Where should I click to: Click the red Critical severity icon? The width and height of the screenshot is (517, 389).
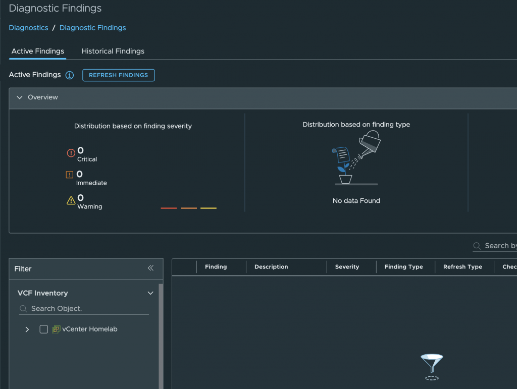tap(71, 153)
